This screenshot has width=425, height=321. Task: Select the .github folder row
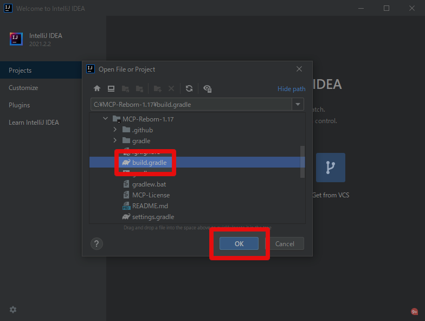coord(197,130)
